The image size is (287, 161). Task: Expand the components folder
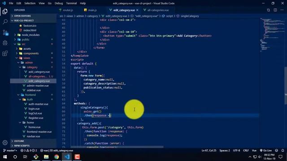click(x=31, y=53)
